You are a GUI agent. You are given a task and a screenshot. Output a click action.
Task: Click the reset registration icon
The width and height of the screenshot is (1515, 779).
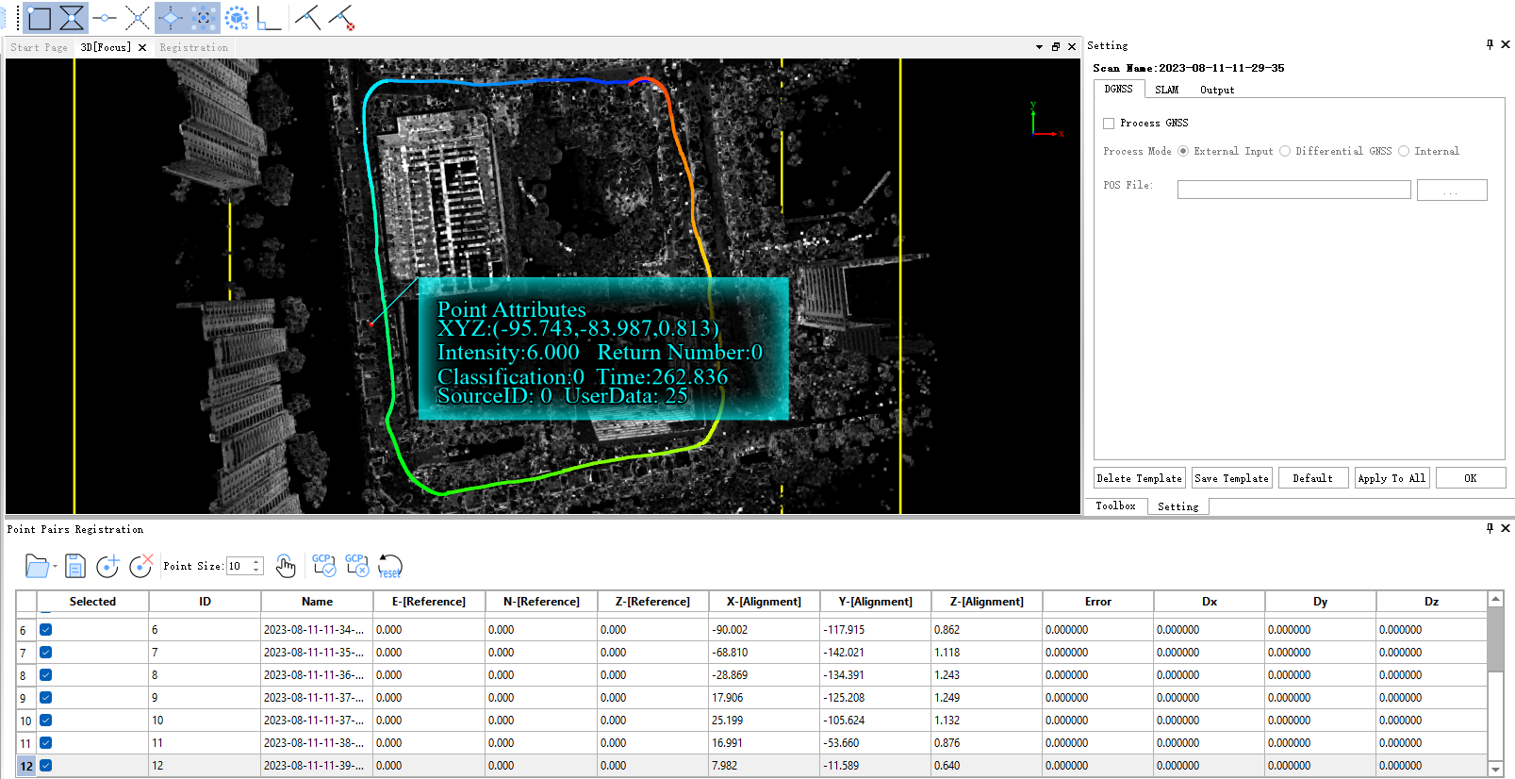click(x=389, y=566)
